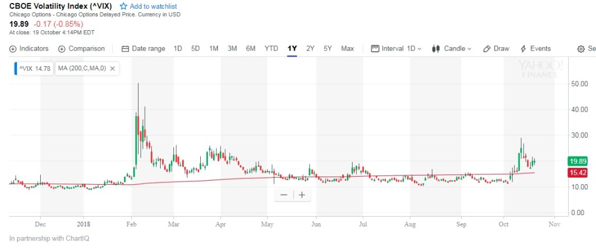Open the Date range calendar icon
The width and height of the screenshot is (596, 251).
coord(126,49)
